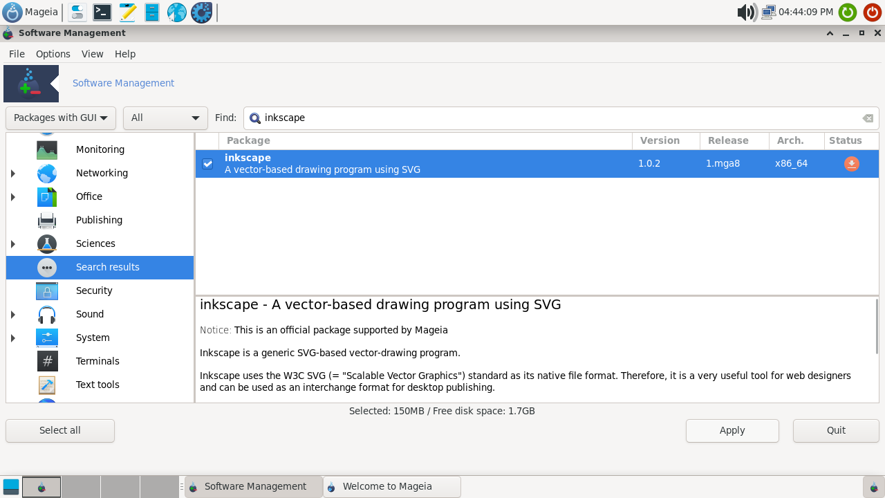Screen dimensions: 885x498
Task: Switch to the third workspace in pager
Action: [120, 487]
